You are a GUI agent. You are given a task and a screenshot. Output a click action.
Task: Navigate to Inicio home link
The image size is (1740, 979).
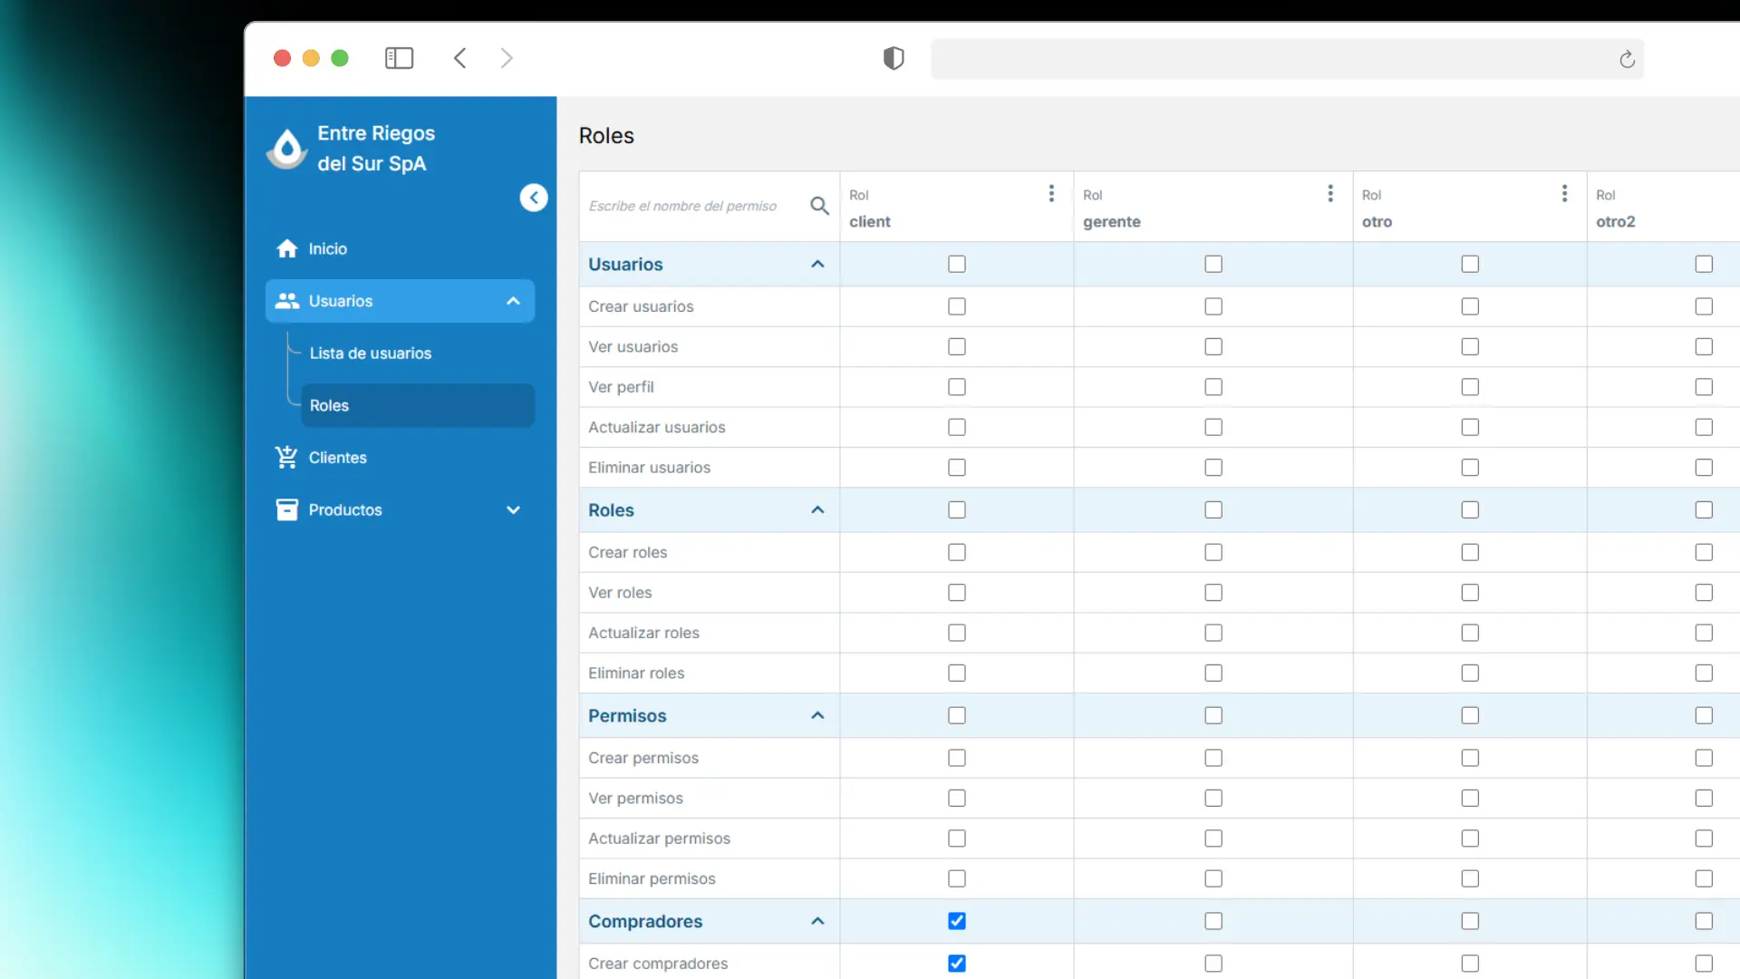point(327,248)
